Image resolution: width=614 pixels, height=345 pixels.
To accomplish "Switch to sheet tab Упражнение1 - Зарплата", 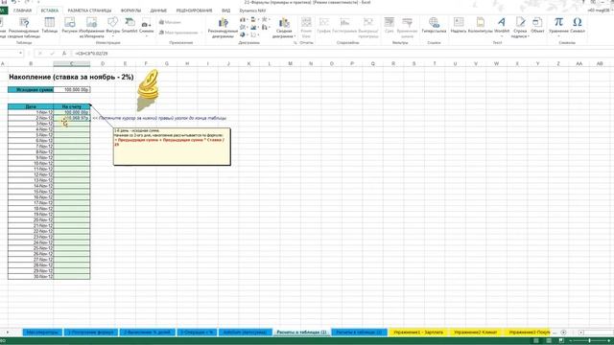I will (418, 333).
